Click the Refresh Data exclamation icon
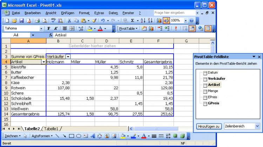 click(x=176, y=29)
